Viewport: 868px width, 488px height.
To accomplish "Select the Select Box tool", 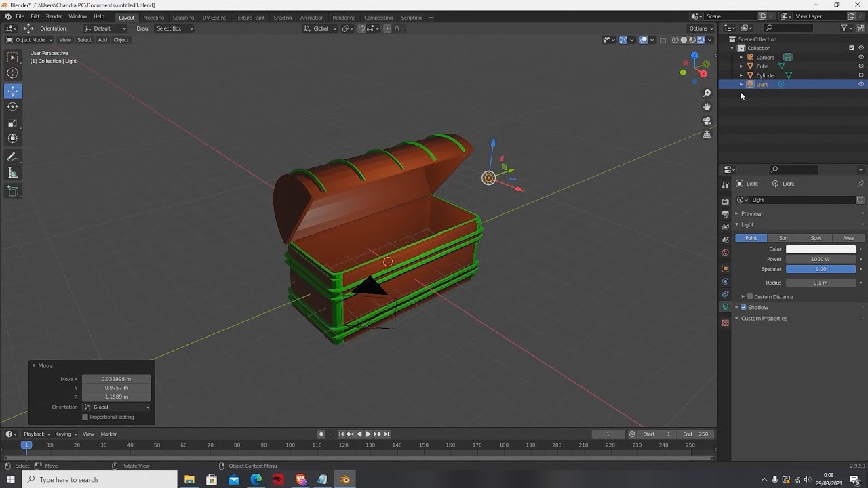I will pyautogui.click(x=13, y=58).
